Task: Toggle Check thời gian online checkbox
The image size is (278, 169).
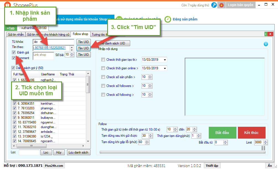Action: pos(103,68)
